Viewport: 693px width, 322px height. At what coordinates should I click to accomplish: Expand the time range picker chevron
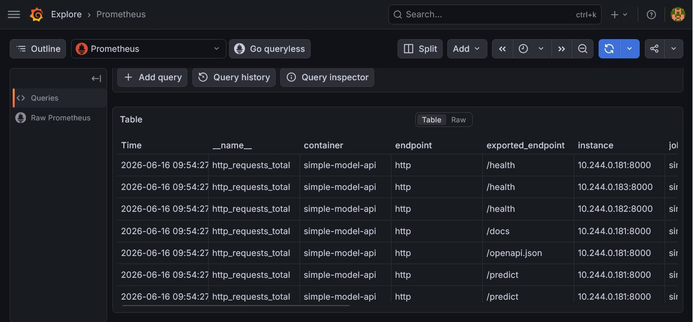tap(542, 49)
